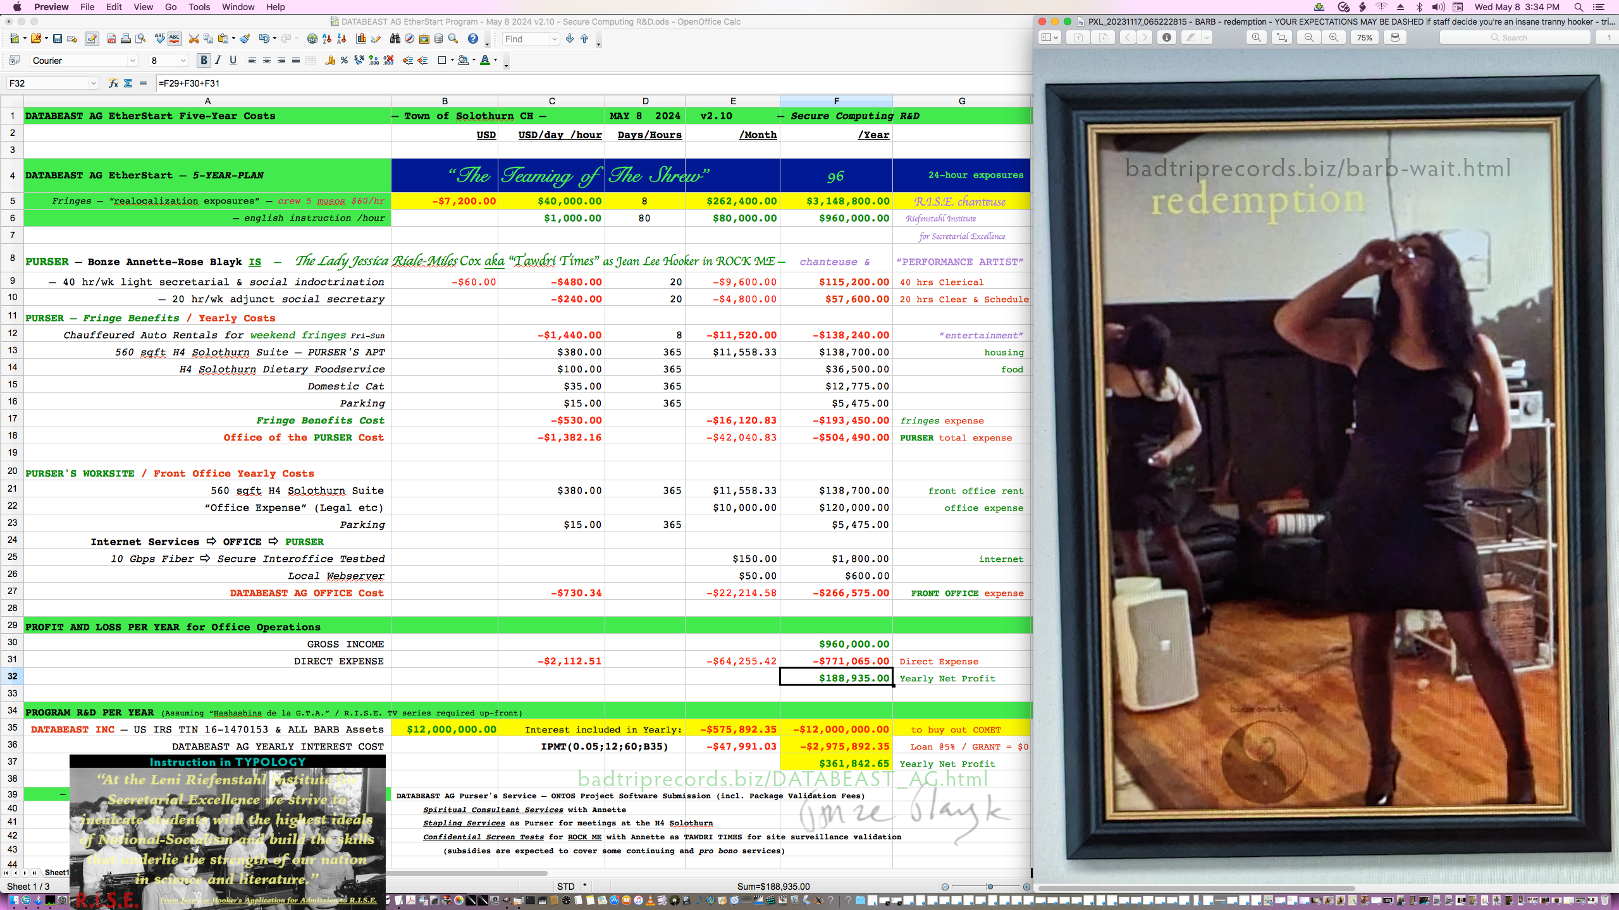Click the 75% zoom button in Preview
This screenshot has width=1619, height=910.
coord(1365,37)
